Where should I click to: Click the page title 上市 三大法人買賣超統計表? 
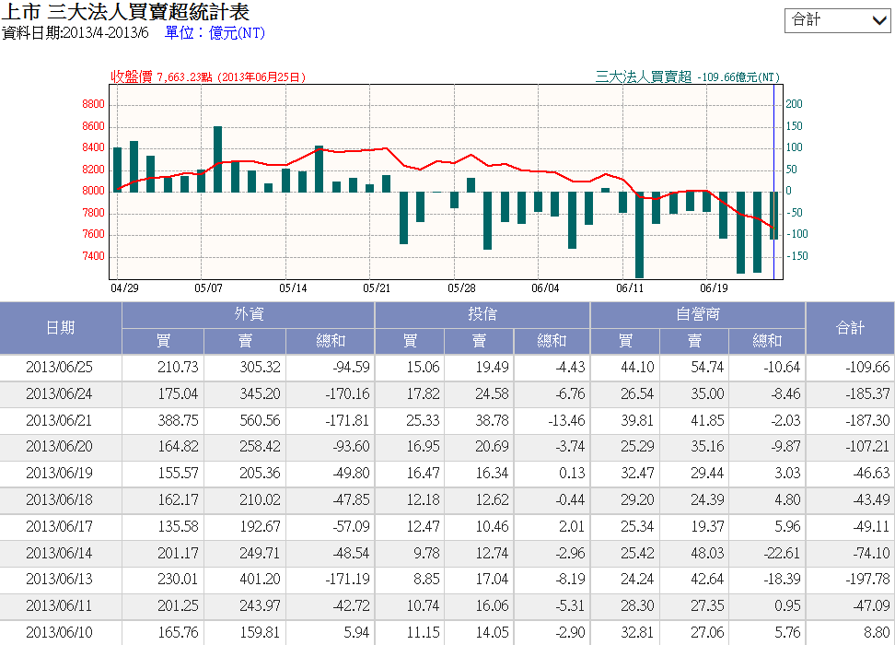[x=125, y=12]
